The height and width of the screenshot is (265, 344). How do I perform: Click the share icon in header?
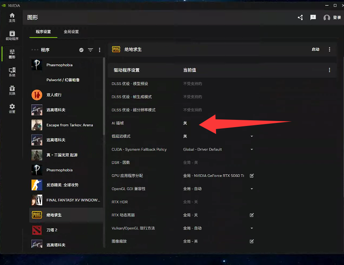pyautogui.click(x=300, y=18)
